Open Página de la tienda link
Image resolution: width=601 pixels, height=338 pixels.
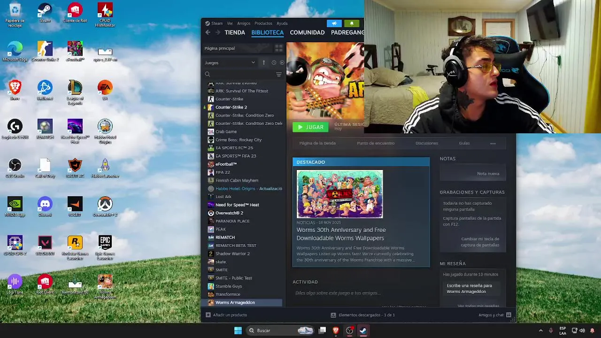[317, 143]
